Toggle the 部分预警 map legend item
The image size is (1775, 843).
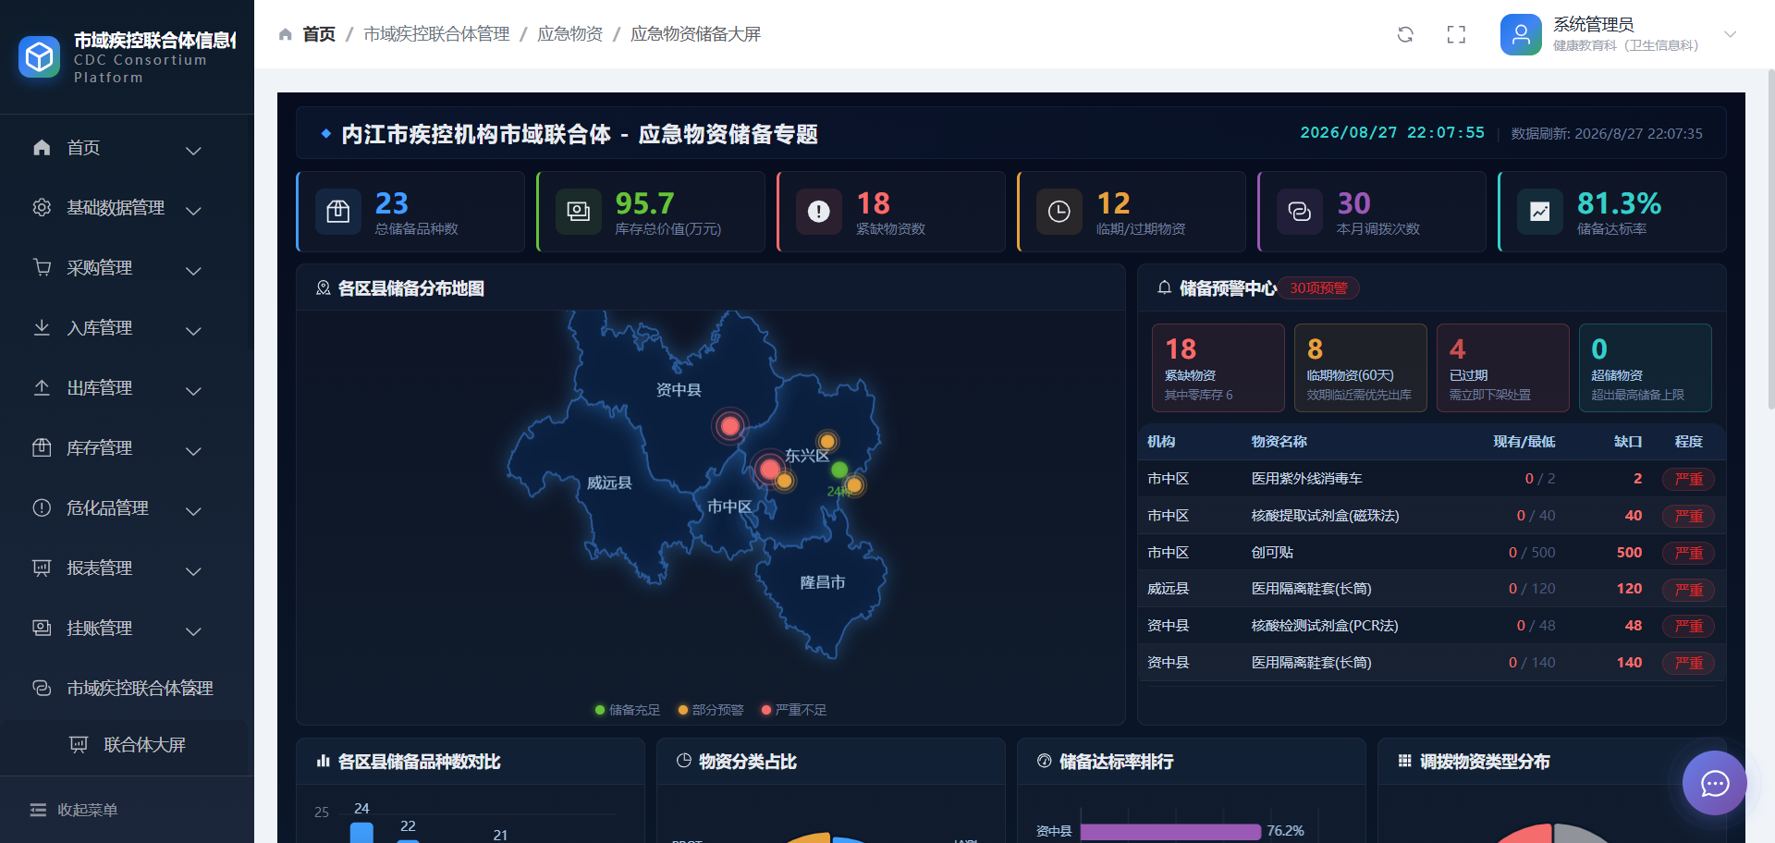[x=711, y=710]
